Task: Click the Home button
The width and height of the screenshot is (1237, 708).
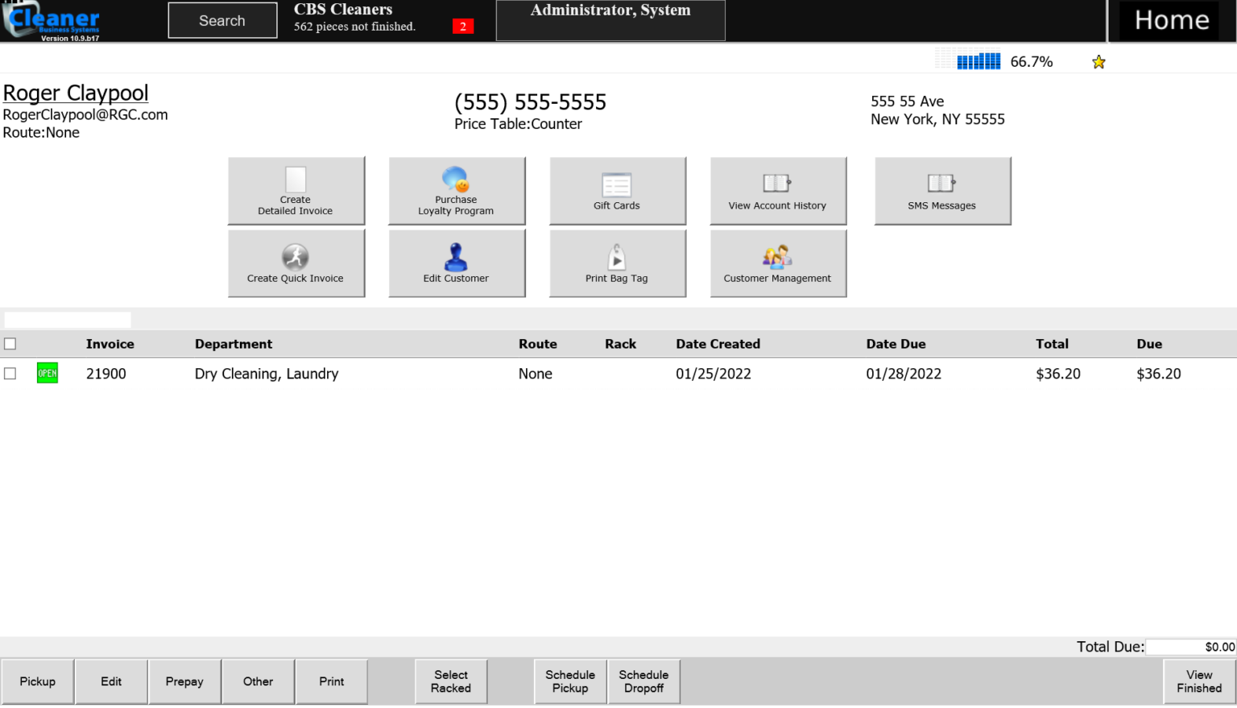Action: 1171,21
